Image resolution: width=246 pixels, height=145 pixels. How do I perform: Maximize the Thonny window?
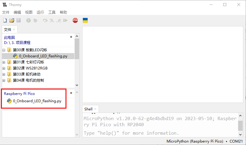click(225, 5)
